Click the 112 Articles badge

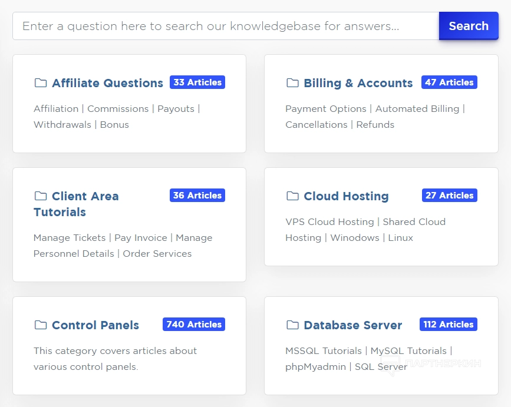coord(448,325)
